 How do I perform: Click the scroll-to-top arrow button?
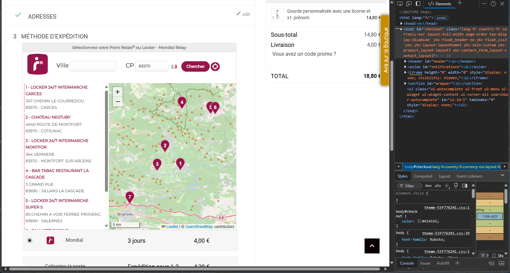372,246
